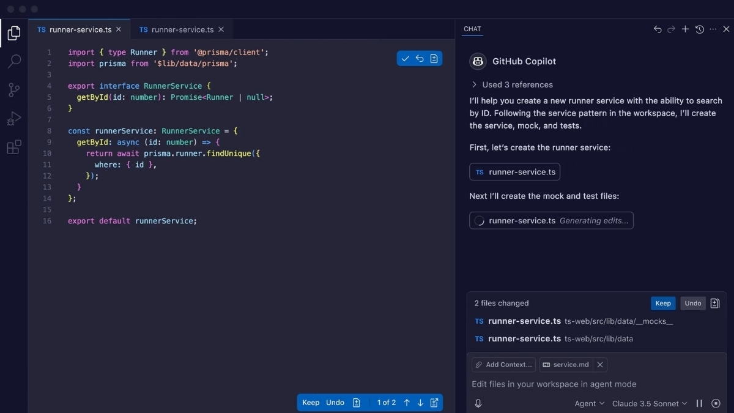Screen dimensions: 734x413
Task: Open the Source Control view
Action: pos(14,90)
